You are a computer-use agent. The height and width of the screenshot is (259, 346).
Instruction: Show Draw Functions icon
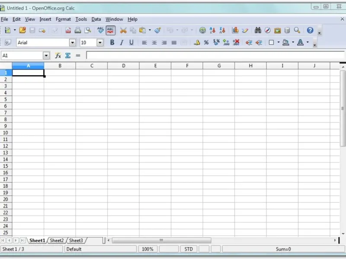point(245,30)
